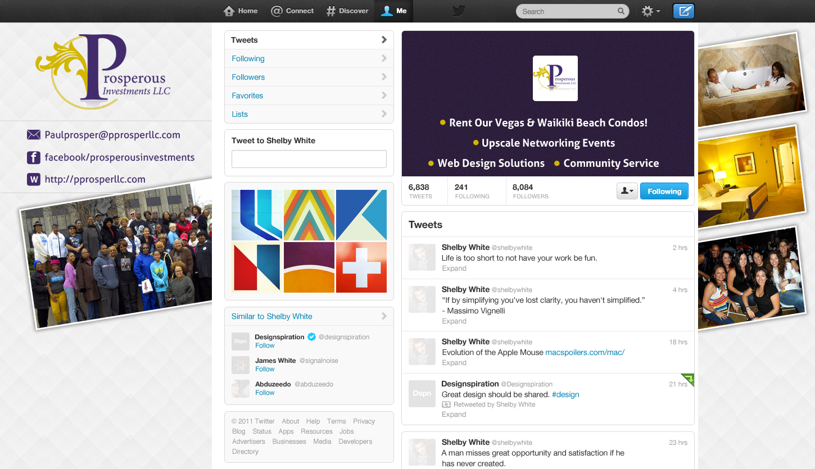Expand the 'Life is too short' tweet
815x469 pixels.
(454, 268)
